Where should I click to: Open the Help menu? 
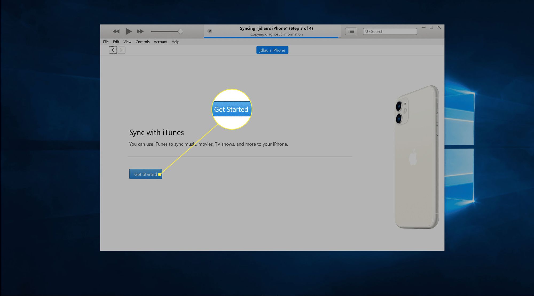(175, 42)
